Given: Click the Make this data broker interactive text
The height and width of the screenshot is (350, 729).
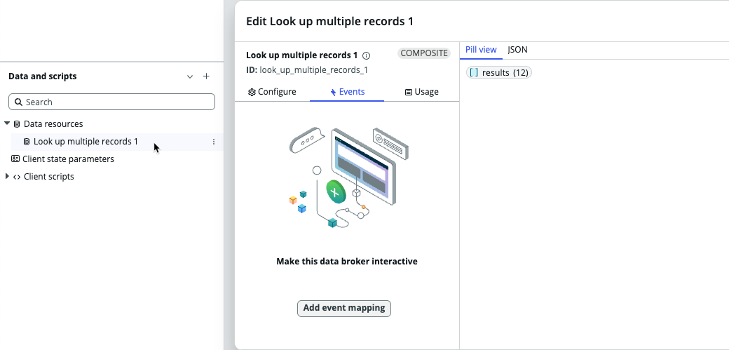Looking at the screenshot, I should coord(347,262).
